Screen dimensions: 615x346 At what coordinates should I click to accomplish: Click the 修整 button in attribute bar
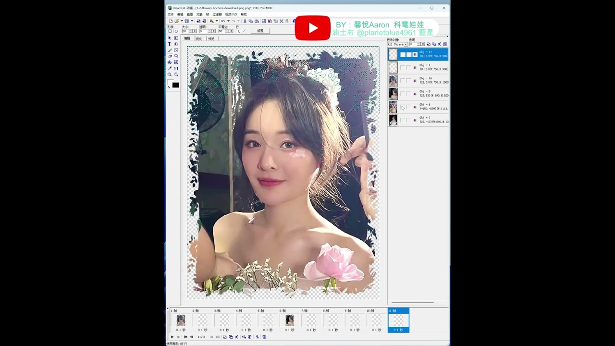[260, 31]
